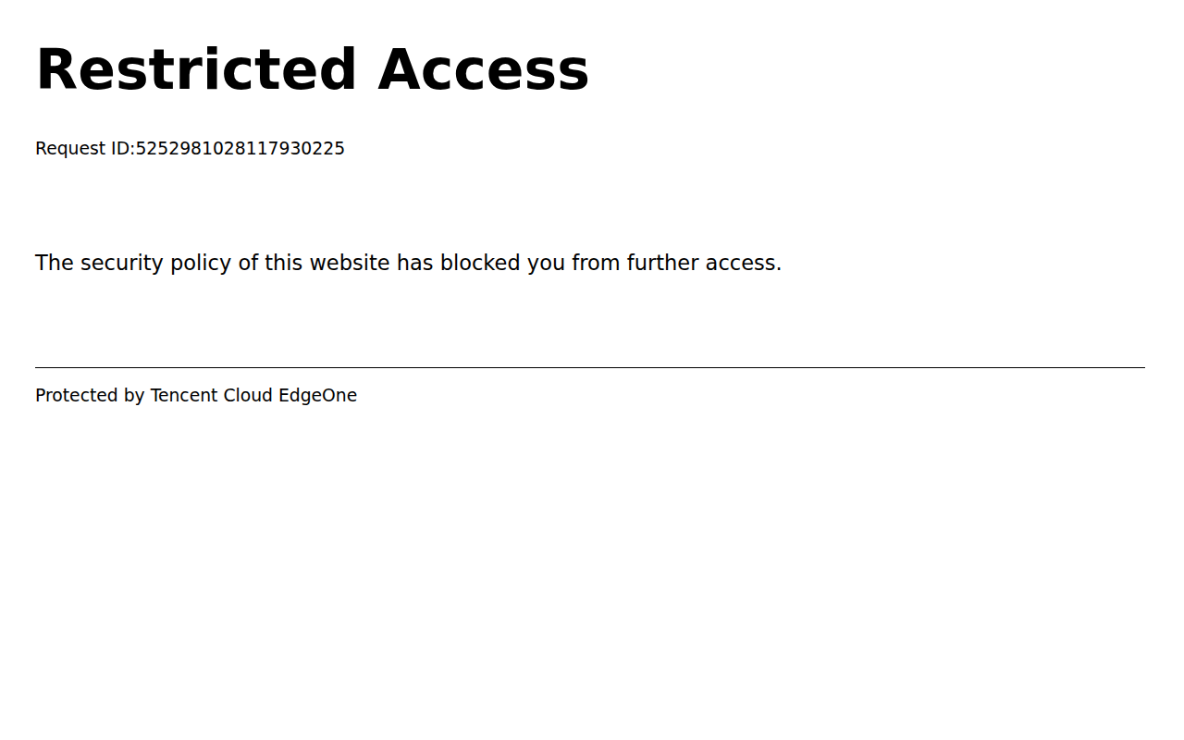
Task: Click the words "further access." in the message
Action: [x=704, y=264]
